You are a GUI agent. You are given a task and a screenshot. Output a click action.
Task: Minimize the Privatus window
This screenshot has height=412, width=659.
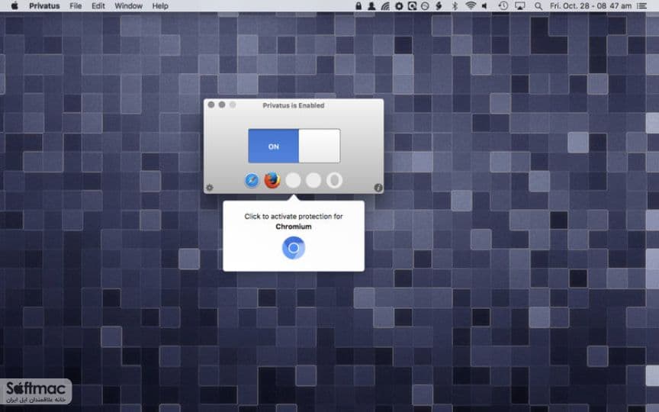click(222, 105)
